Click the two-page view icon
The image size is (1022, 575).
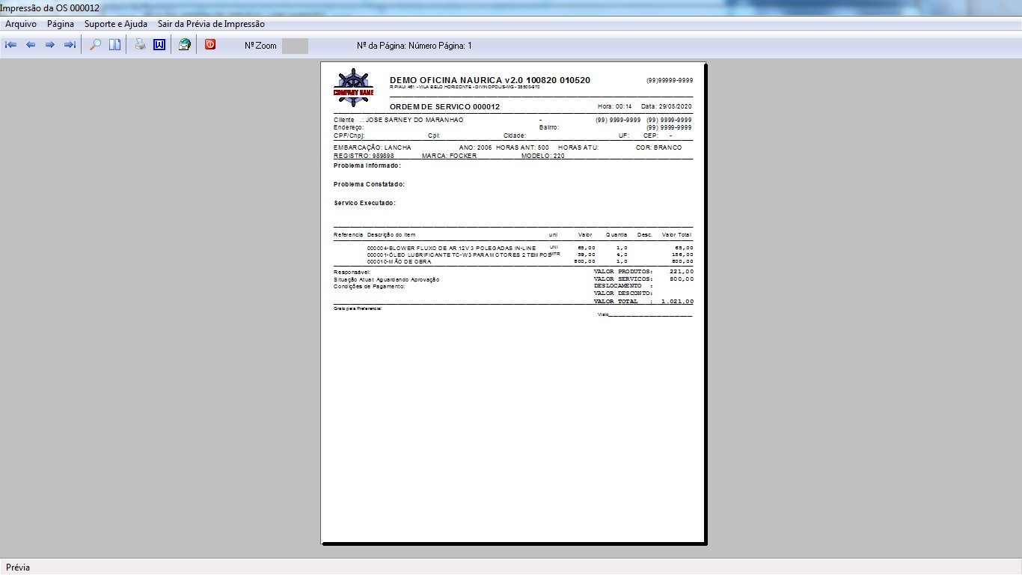[x=114, y=45]
